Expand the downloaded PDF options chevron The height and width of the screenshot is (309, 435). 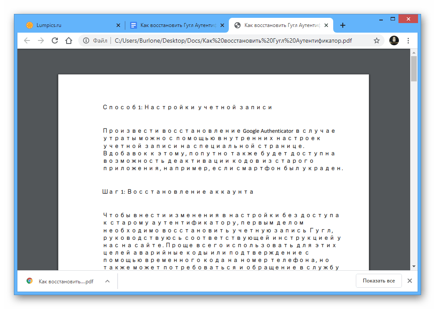[x=107, y=281]
